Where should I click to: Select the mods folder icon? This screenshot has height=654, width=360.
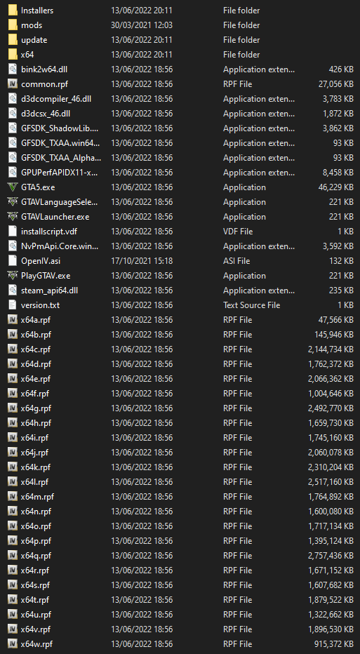pyautogui.click(x=13, y=25)
